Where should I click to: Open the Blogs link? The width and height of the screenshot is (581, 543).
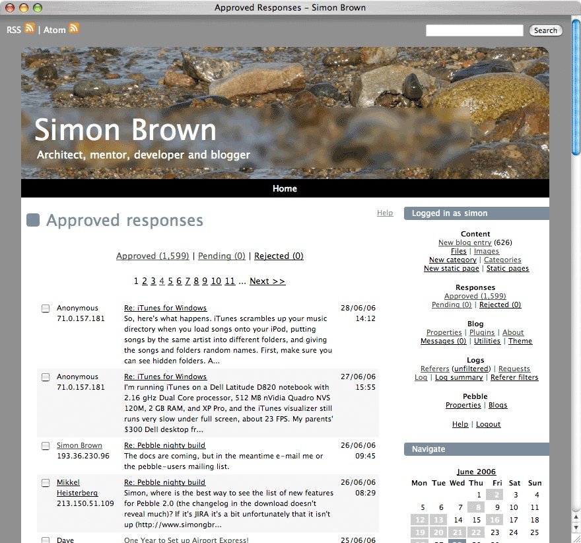click(498, 405)
